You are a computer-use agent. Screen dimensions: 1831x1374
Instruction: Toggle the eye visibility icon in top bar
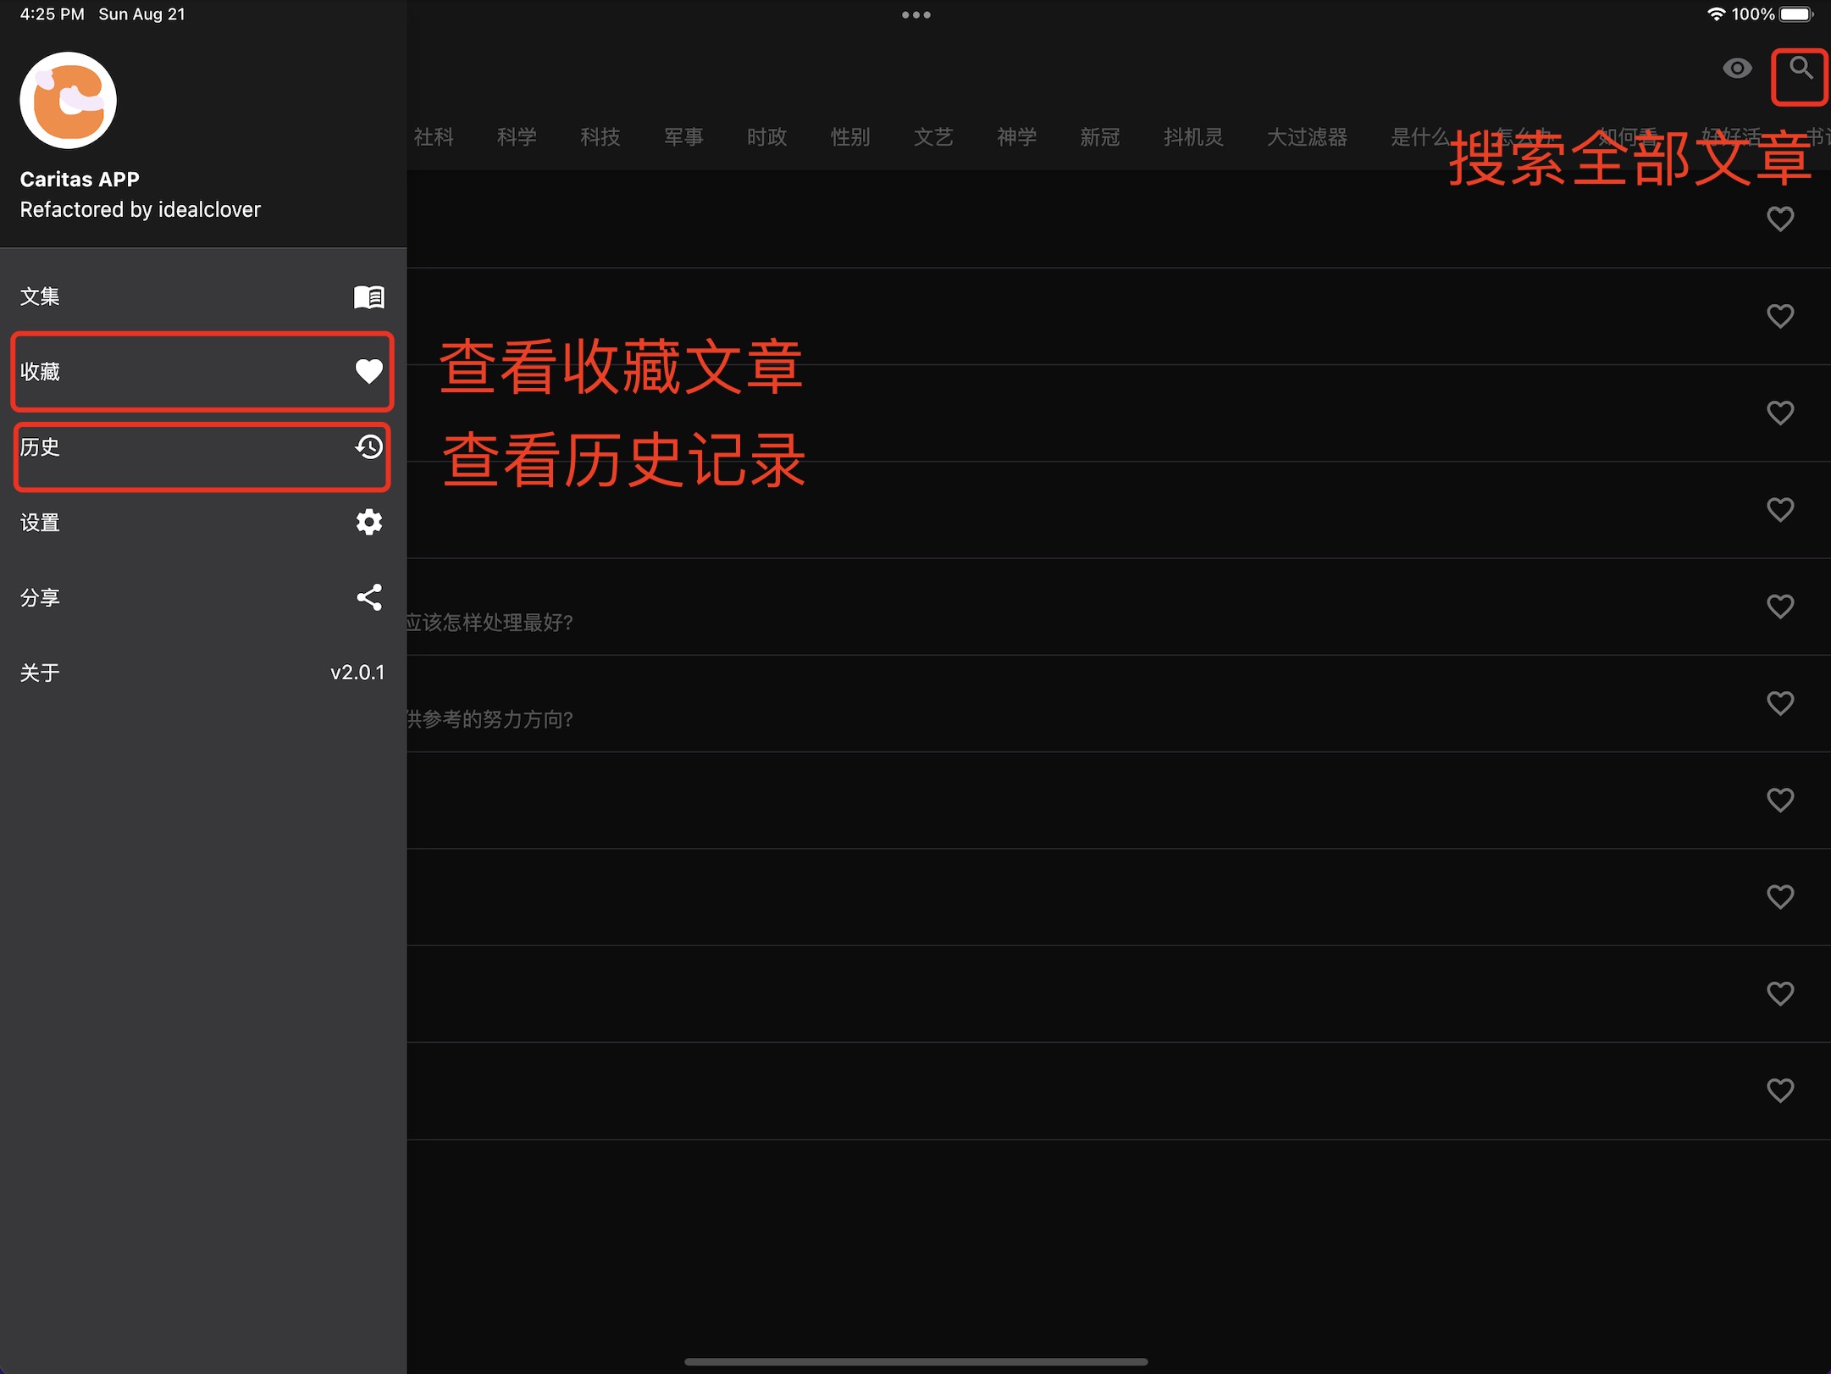coord(1738,69)
